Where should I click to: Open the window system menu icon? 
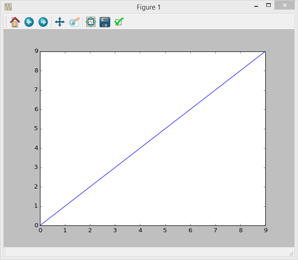point(8,7)
